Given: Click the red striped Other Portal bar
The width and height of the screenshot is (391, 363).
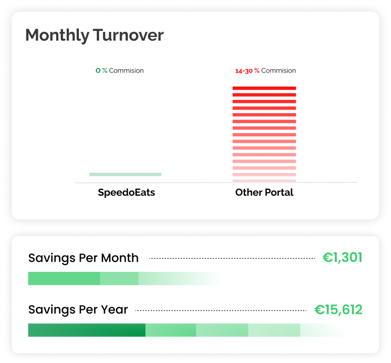Looking at the screenshot, I should point(264,135).
